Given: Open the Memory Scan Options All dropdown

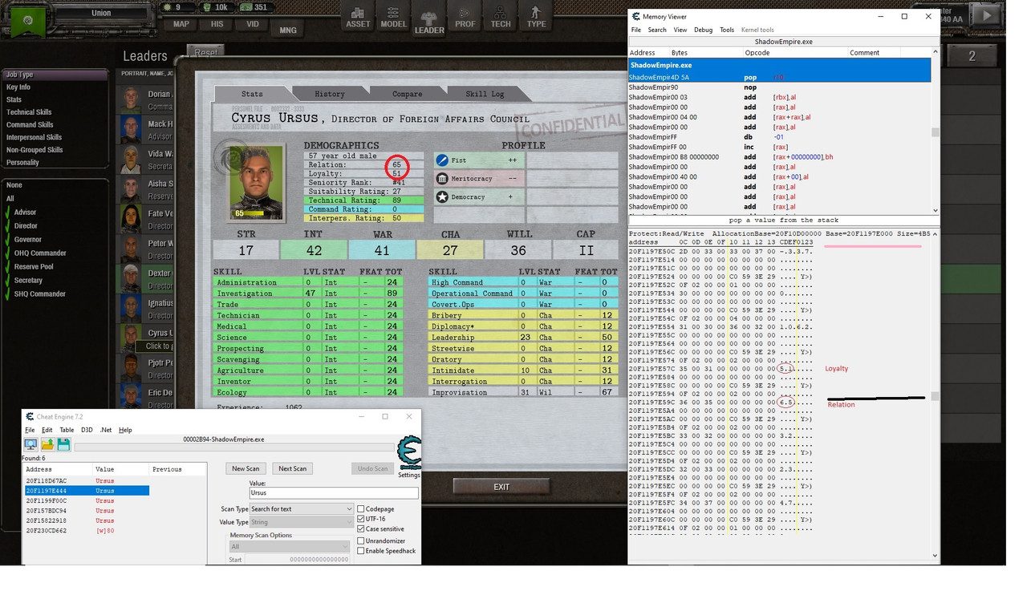Looking at the screenshot, I should [290, 547].
